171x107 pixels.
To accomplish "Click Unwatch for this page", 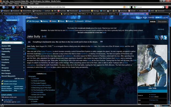I will [x=79, y=21].
